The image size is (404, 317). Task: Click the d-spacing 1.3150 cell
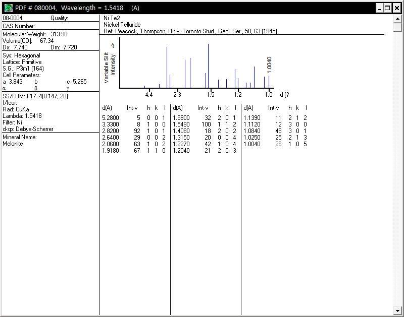(x=181, y=138)
